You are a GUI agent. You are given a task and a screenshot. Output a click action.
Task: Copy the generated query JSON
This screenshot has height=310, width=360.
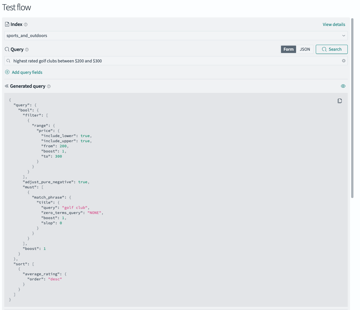[340, 101]
